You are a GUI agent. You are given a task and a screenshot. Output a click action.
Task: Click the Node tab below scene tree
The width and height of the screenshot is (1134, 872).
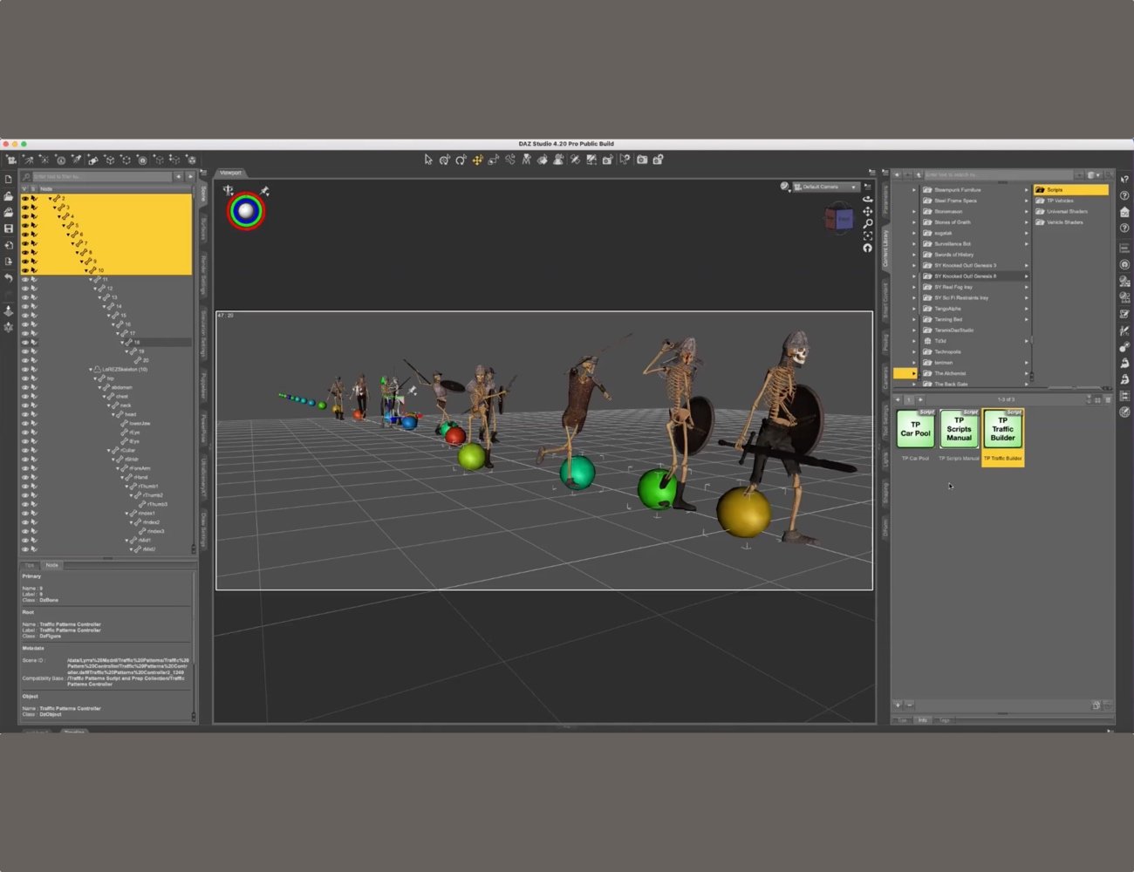pos(52,565)
